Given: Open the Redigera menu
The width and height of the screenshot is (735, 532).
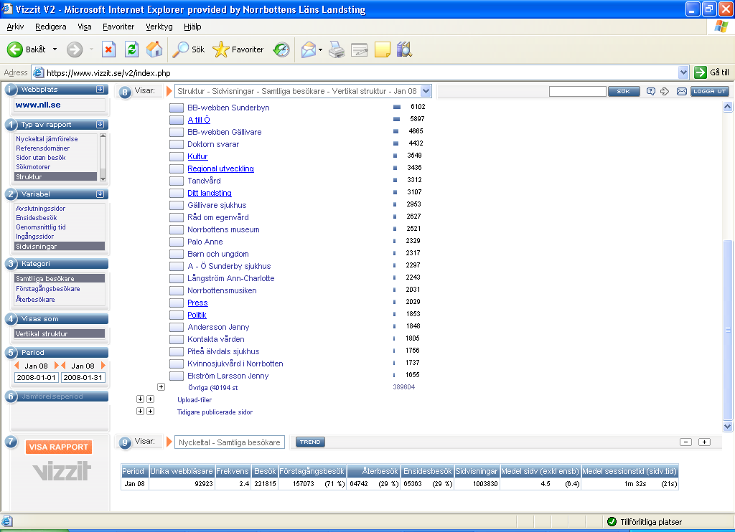Looking at the screenshot, I should click(51, 27).
